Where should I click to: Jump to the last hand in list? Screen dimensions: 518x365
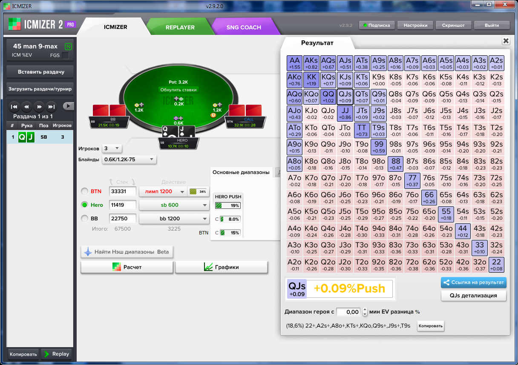(x=51, y=106)
